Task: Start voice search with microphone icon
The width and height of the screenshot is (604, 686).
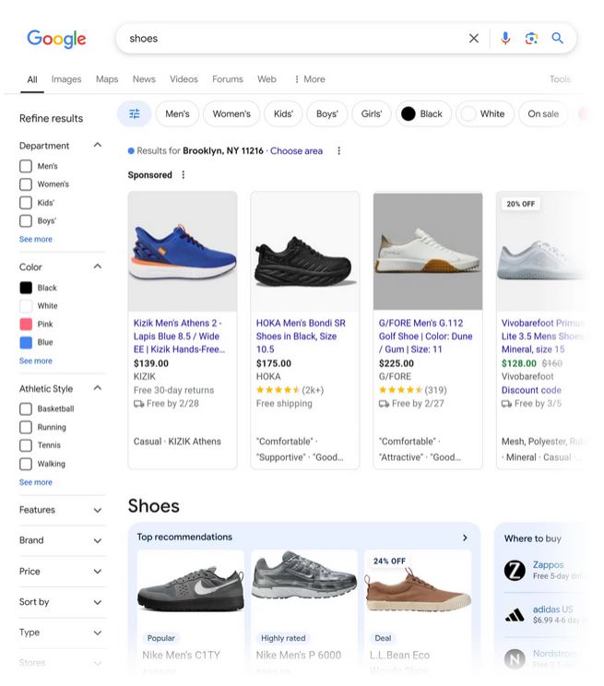Action: 505,39
